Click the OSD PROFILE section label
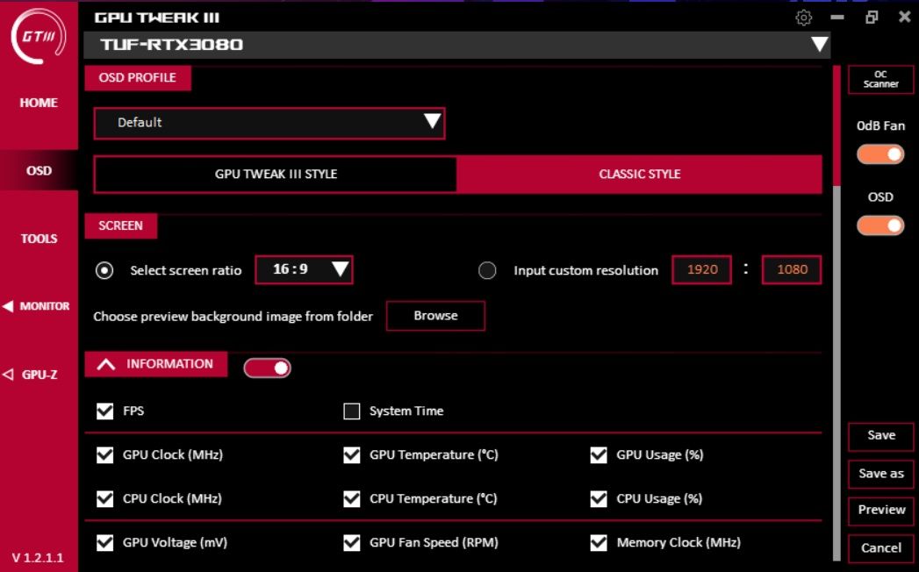Image resolution: width=919 pixels, height=572 pixels. coord(138,78)
